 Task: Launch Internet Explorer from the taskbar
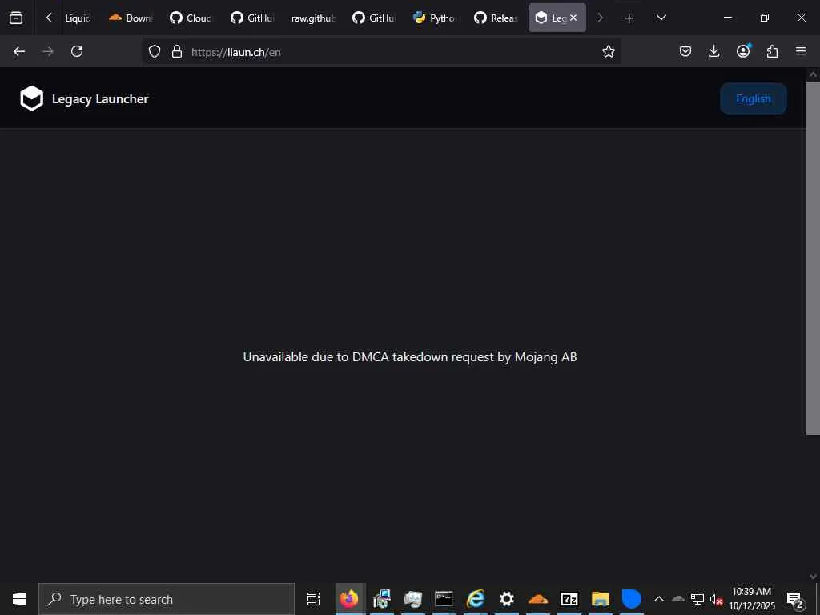(x=476, y=599)
